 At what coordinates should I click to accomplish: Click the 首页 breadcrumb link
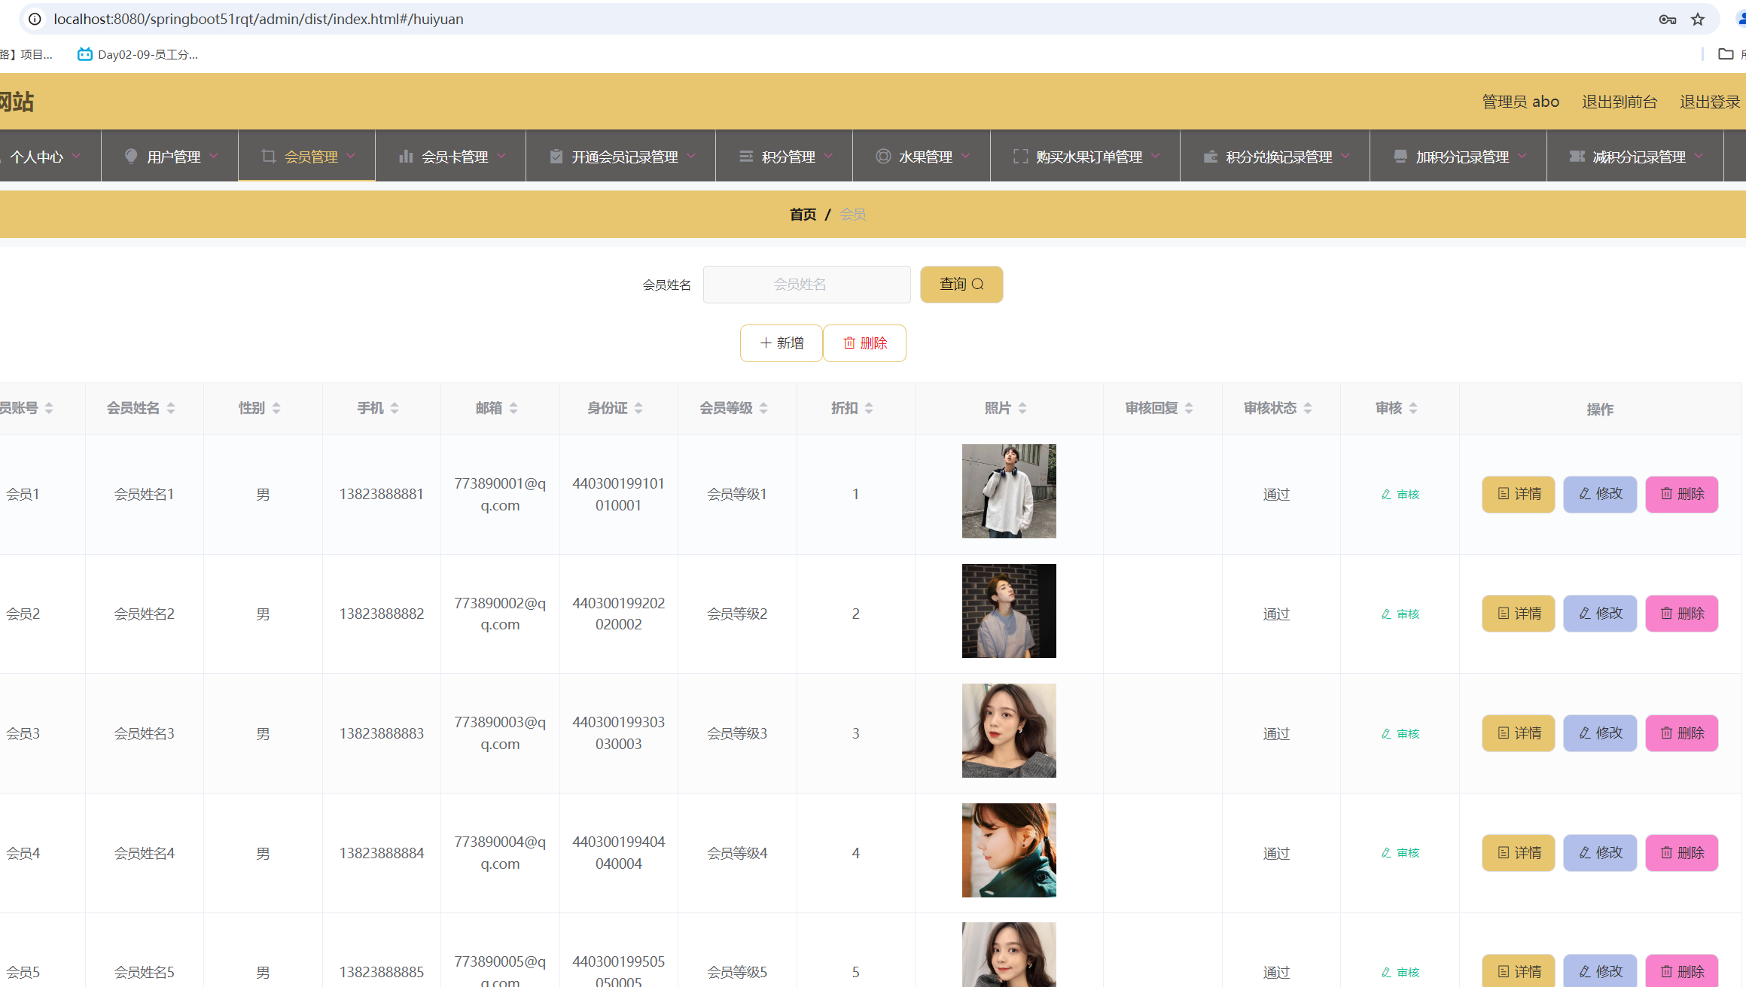pyautogui.click(x=803, y=215)
